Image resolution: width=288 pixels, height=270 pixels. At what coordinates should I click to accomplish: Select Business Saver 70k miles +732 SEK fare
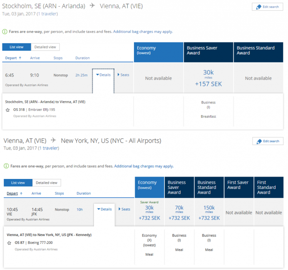click(x=179, y=213)
